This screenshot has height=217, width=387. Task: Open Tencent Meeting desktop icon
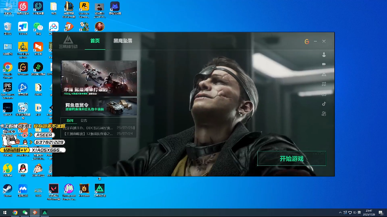click(x=23, y=190)
